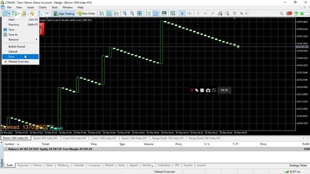The width and height of the screenshot is (310, 174).
Task: Pick the horizontal line drawing tool
Action: (205, 14)
